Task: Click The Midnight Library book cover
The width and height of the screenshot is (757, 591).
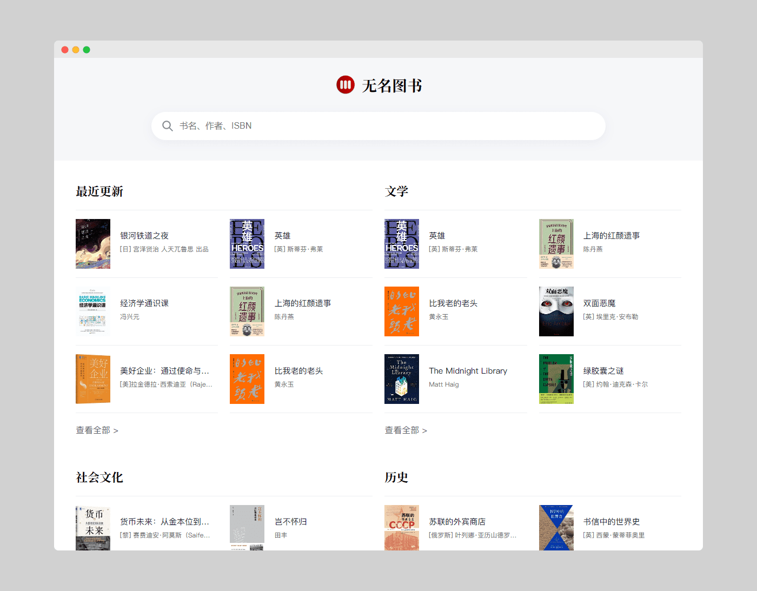Action: (x=401, y=378)
